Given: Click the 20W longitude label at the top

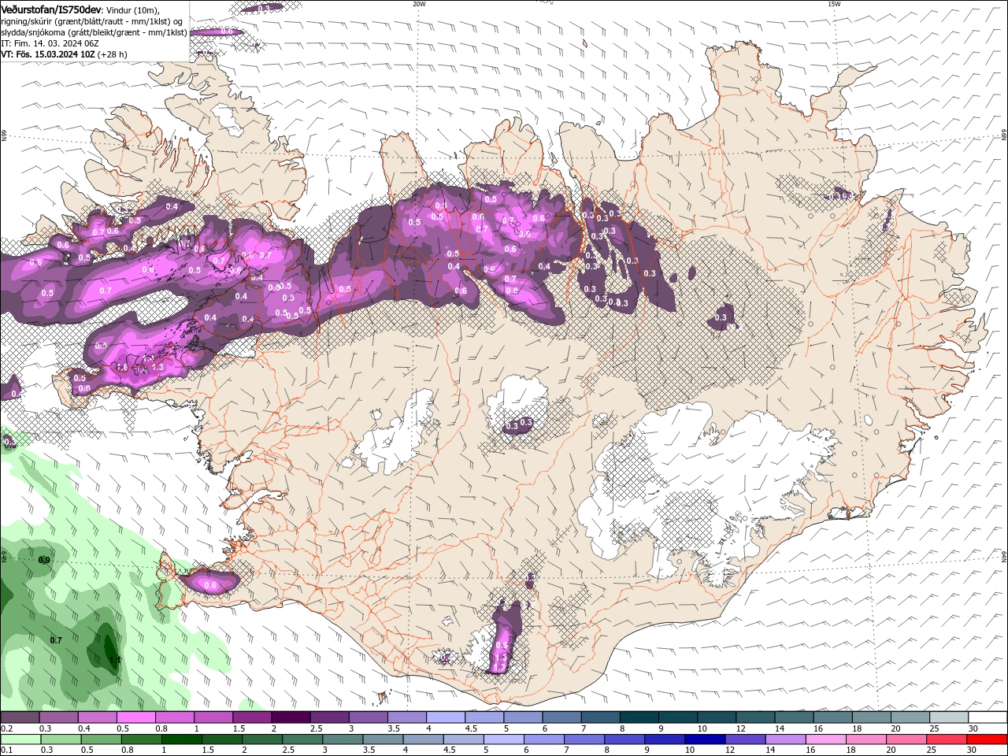Looking at the screenshot, I should point(418,4).
